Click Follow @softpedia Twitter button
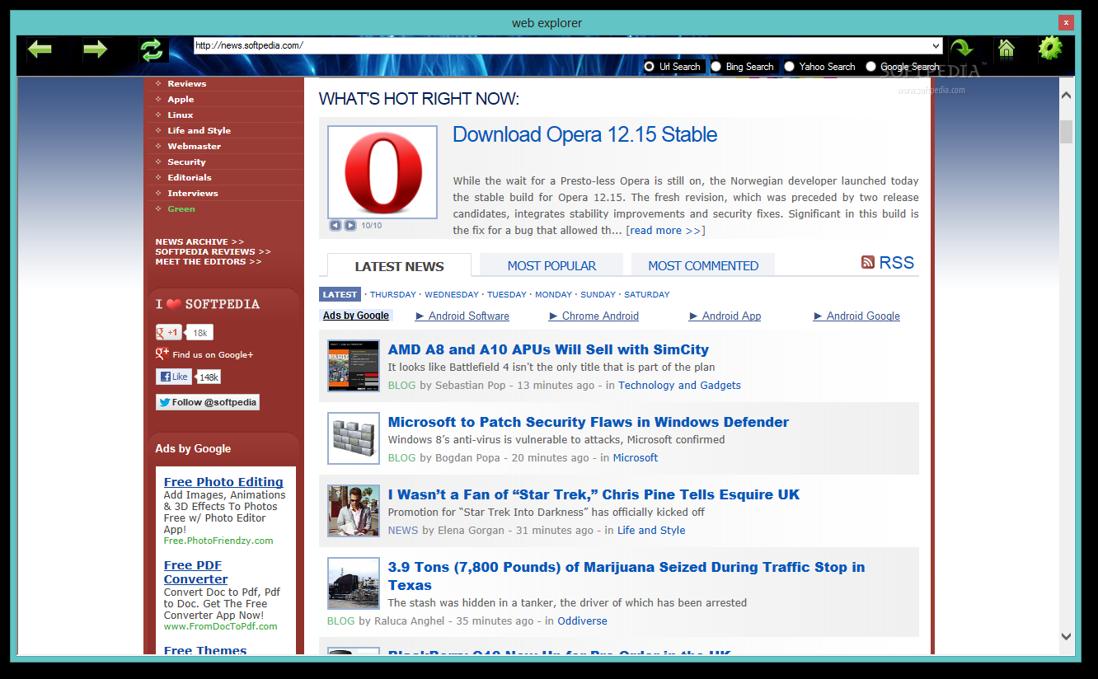This screenshot has width=1098, height=679. (x=208, y=402)
